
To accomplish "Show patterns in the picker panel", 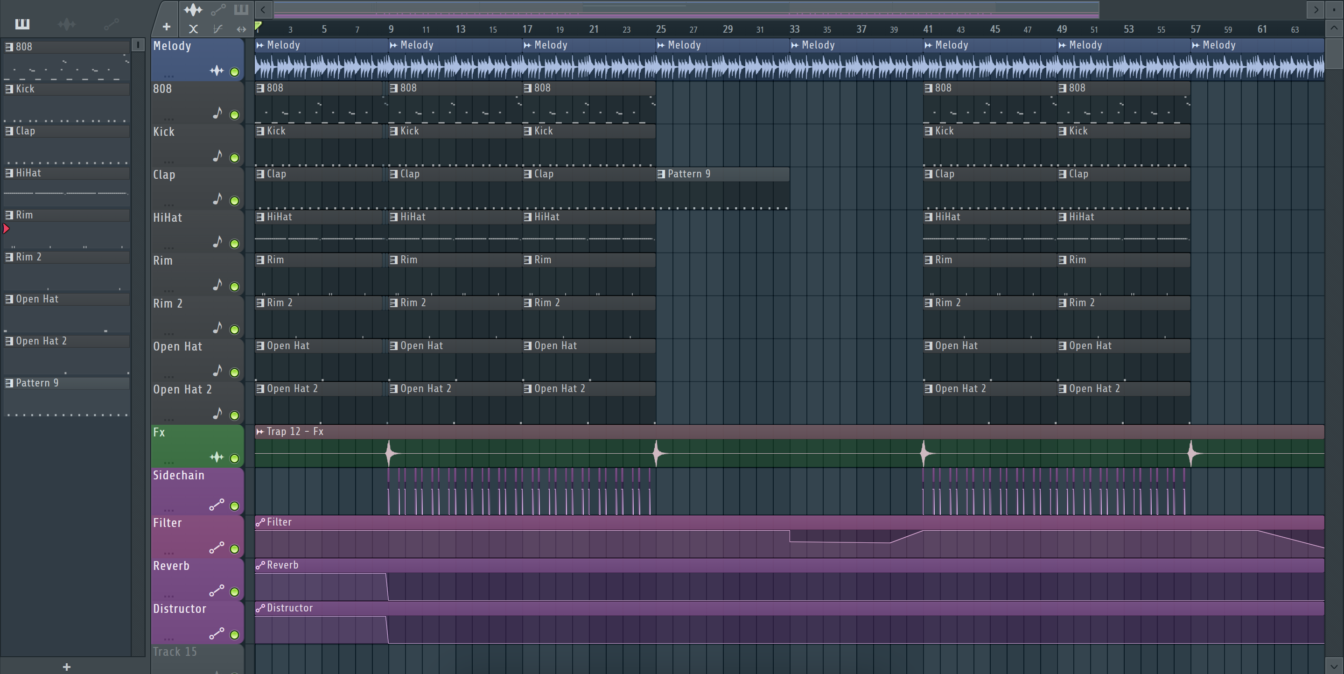I will point(22,24).
